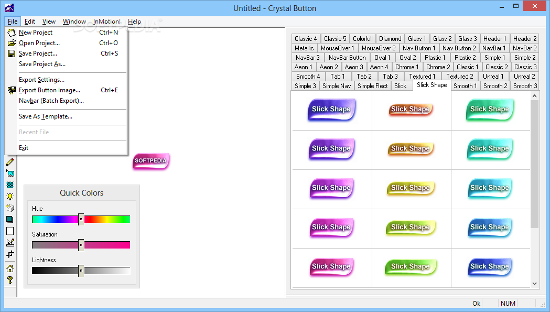
Task: Select the light bulb lighting icon
Action: click(x=10, y=197)
